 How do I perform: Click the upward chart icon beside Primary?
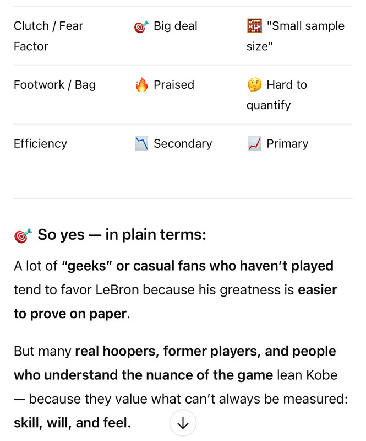coord(254,144)
